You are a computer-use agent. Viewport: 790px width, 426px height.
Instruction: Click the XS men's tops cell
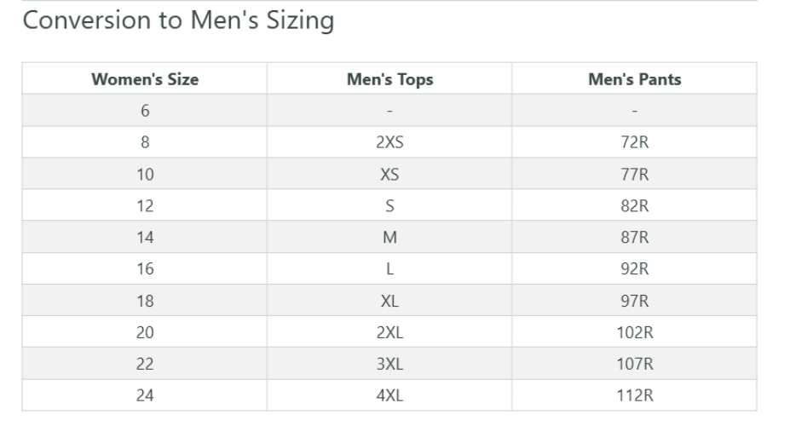(389, 175)
